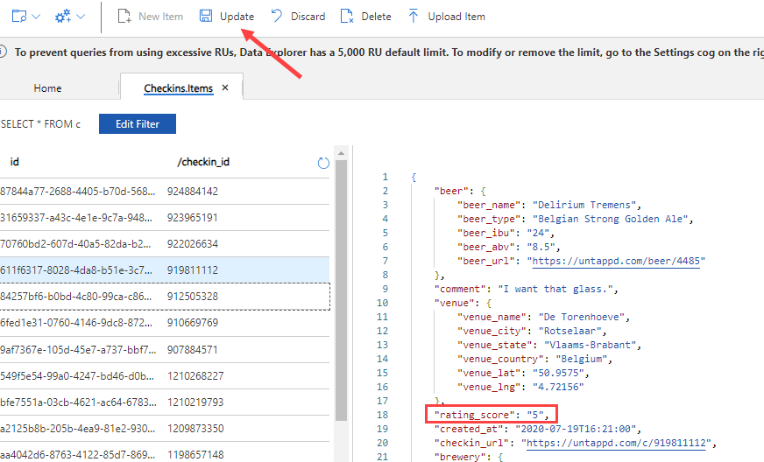The height and width of the screenshot is (462, 764).
Task: Click the Upload Item arrow icon
Action: click(x=414, y=17)
